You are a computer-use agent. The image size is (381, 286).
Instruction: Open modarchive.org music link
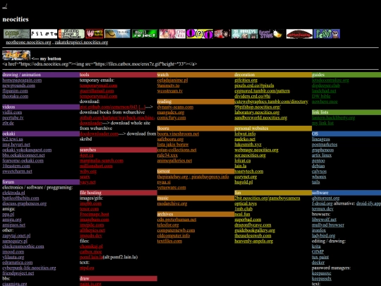(x=172, y=203)
